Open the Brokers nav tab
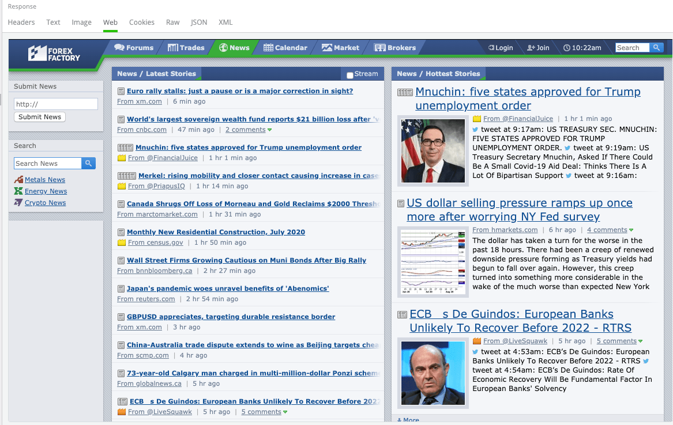 pyautogui.click(x=395, y=48)
